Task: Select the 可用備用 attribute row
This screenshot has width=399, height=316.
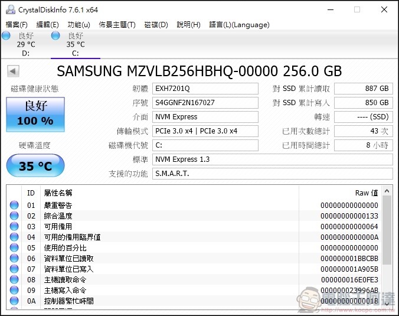Action: tap(194, 227)
